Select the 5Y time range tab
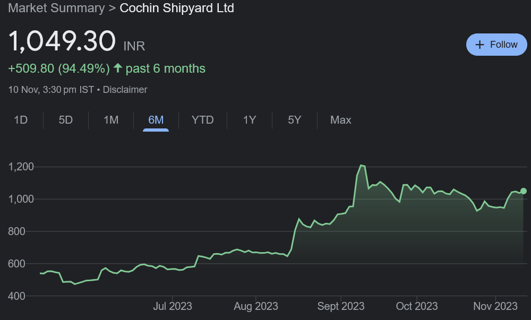Image resolution: width=531 pixels, height=320 pixels. [294, 120]
